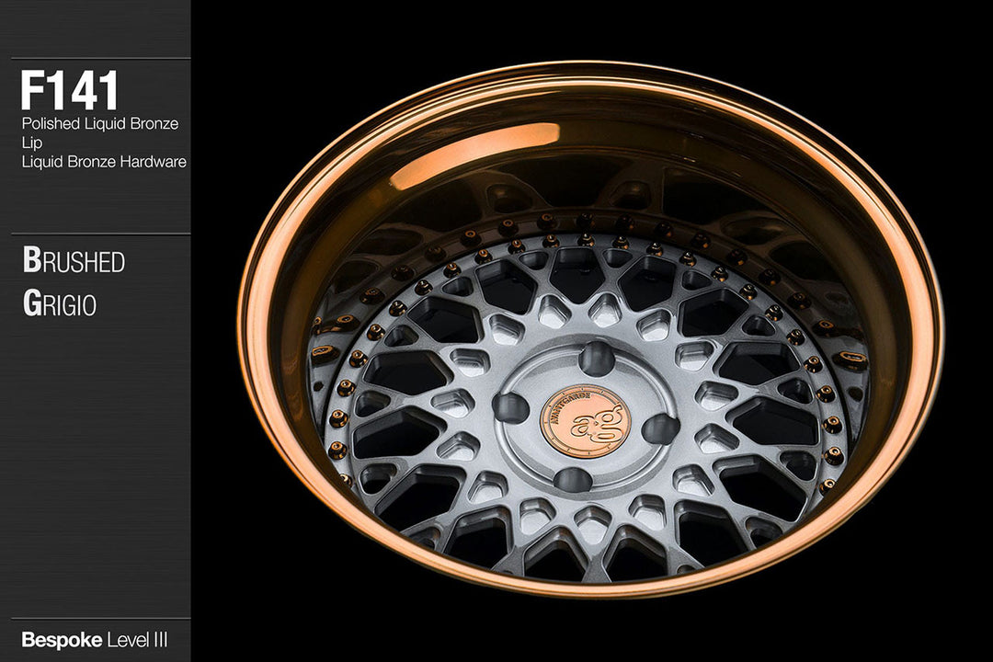Click the right lug hole on the hub

[x=660, y=428]
